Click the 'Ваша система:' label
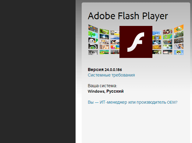 click(102, 86)
